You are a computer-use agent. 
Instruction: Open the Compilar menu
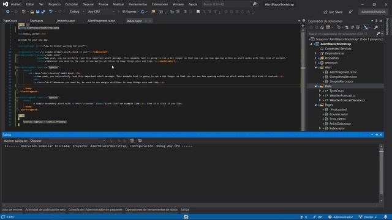pyautogui.click(x=72, y=4)
